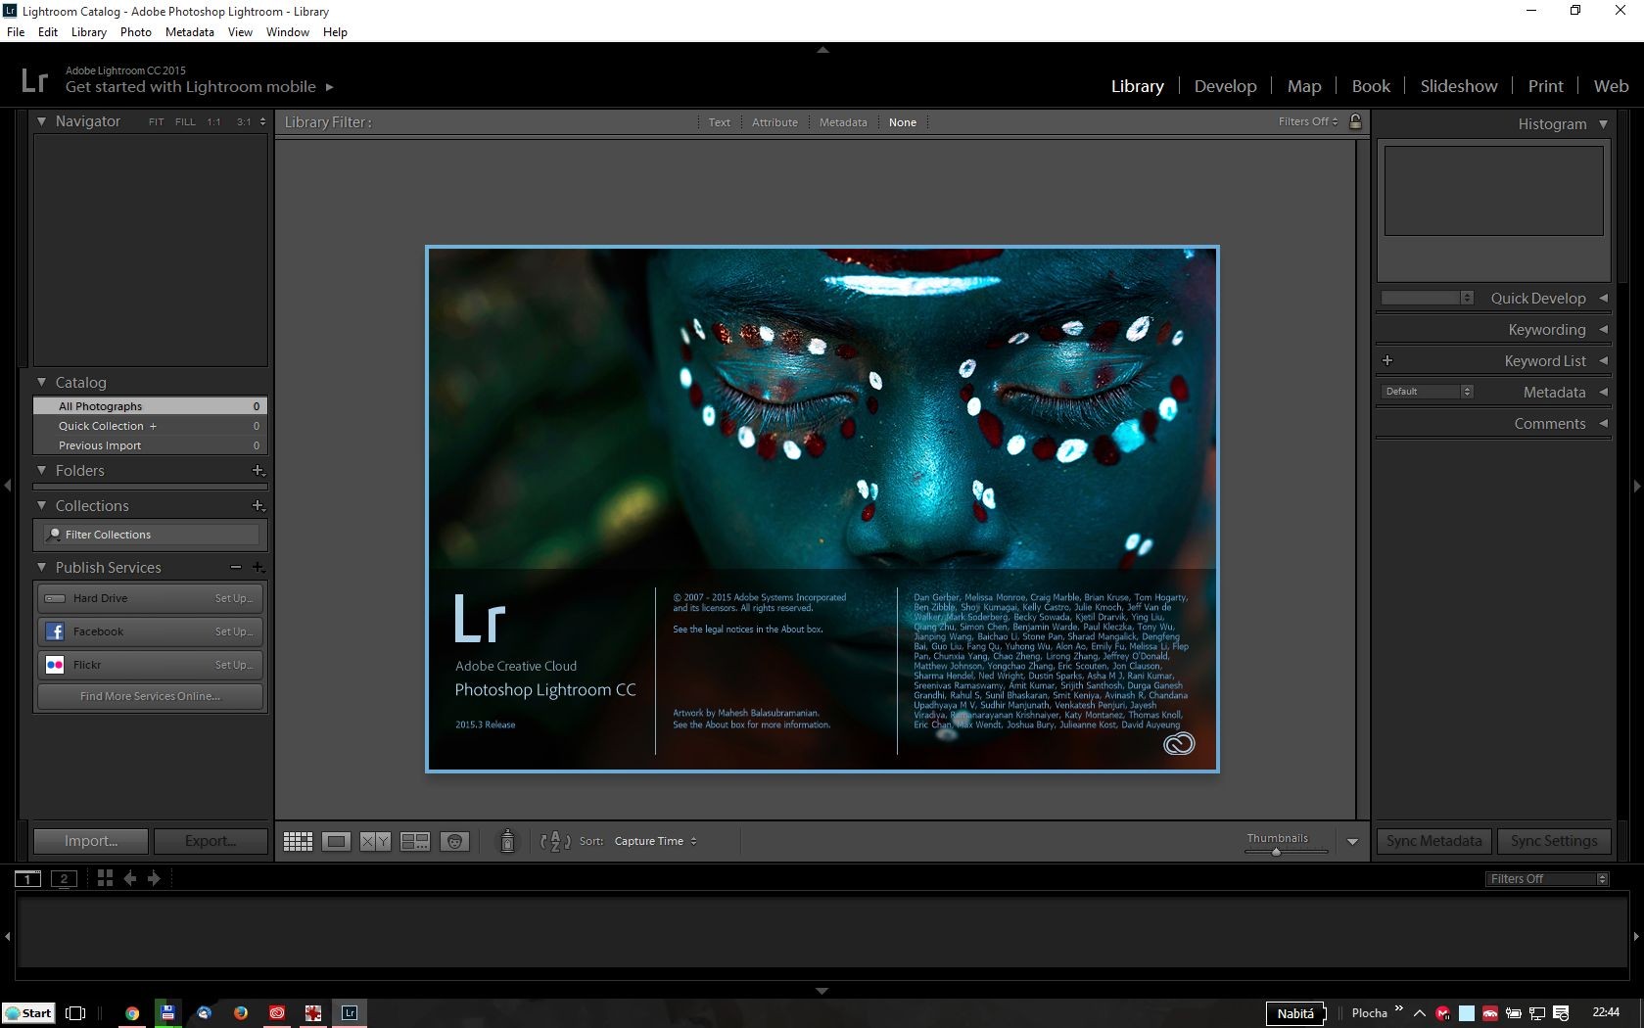The height and width of the screenshot is (1028, 1644).
Task: Set up Facebook publish service
Action: click(x=234, y=631)
